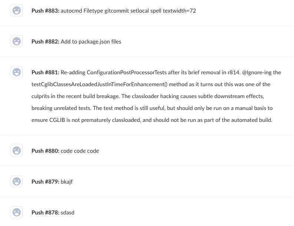The image size is (294, 226).
Task: Click the avatar icon beside Push #882
Action: coord(17,41)
